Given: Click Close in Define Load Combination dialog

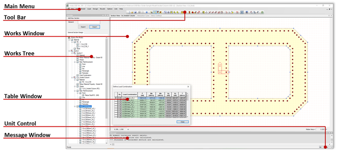Looking at the screenshot, I should (182, 122).
